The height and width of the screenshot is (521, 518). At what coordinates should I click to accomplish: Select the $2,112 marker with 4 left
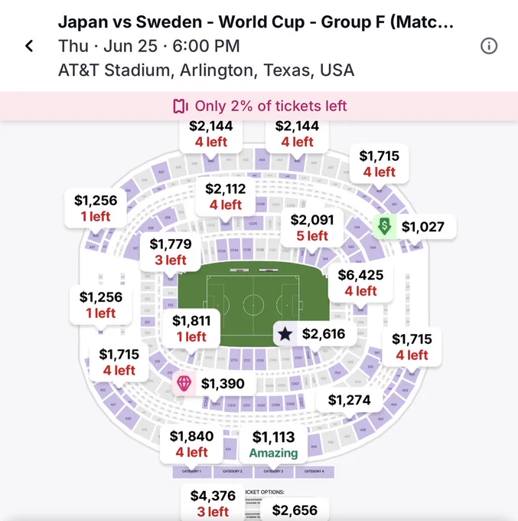(225, 197)
